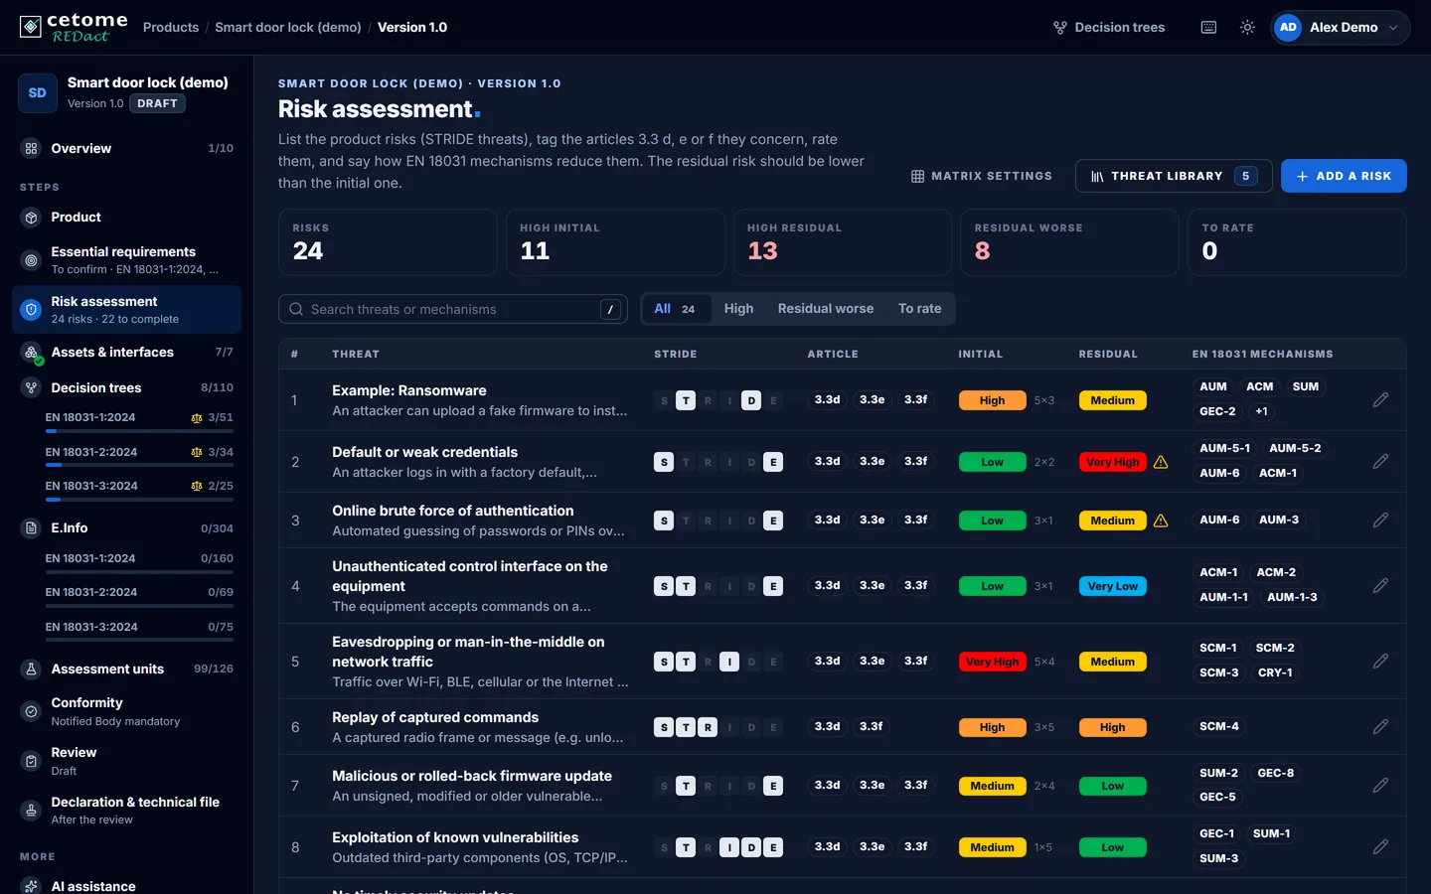Open the Review step
Viewport: 1431px width, 894px height.
coord(126,761)
